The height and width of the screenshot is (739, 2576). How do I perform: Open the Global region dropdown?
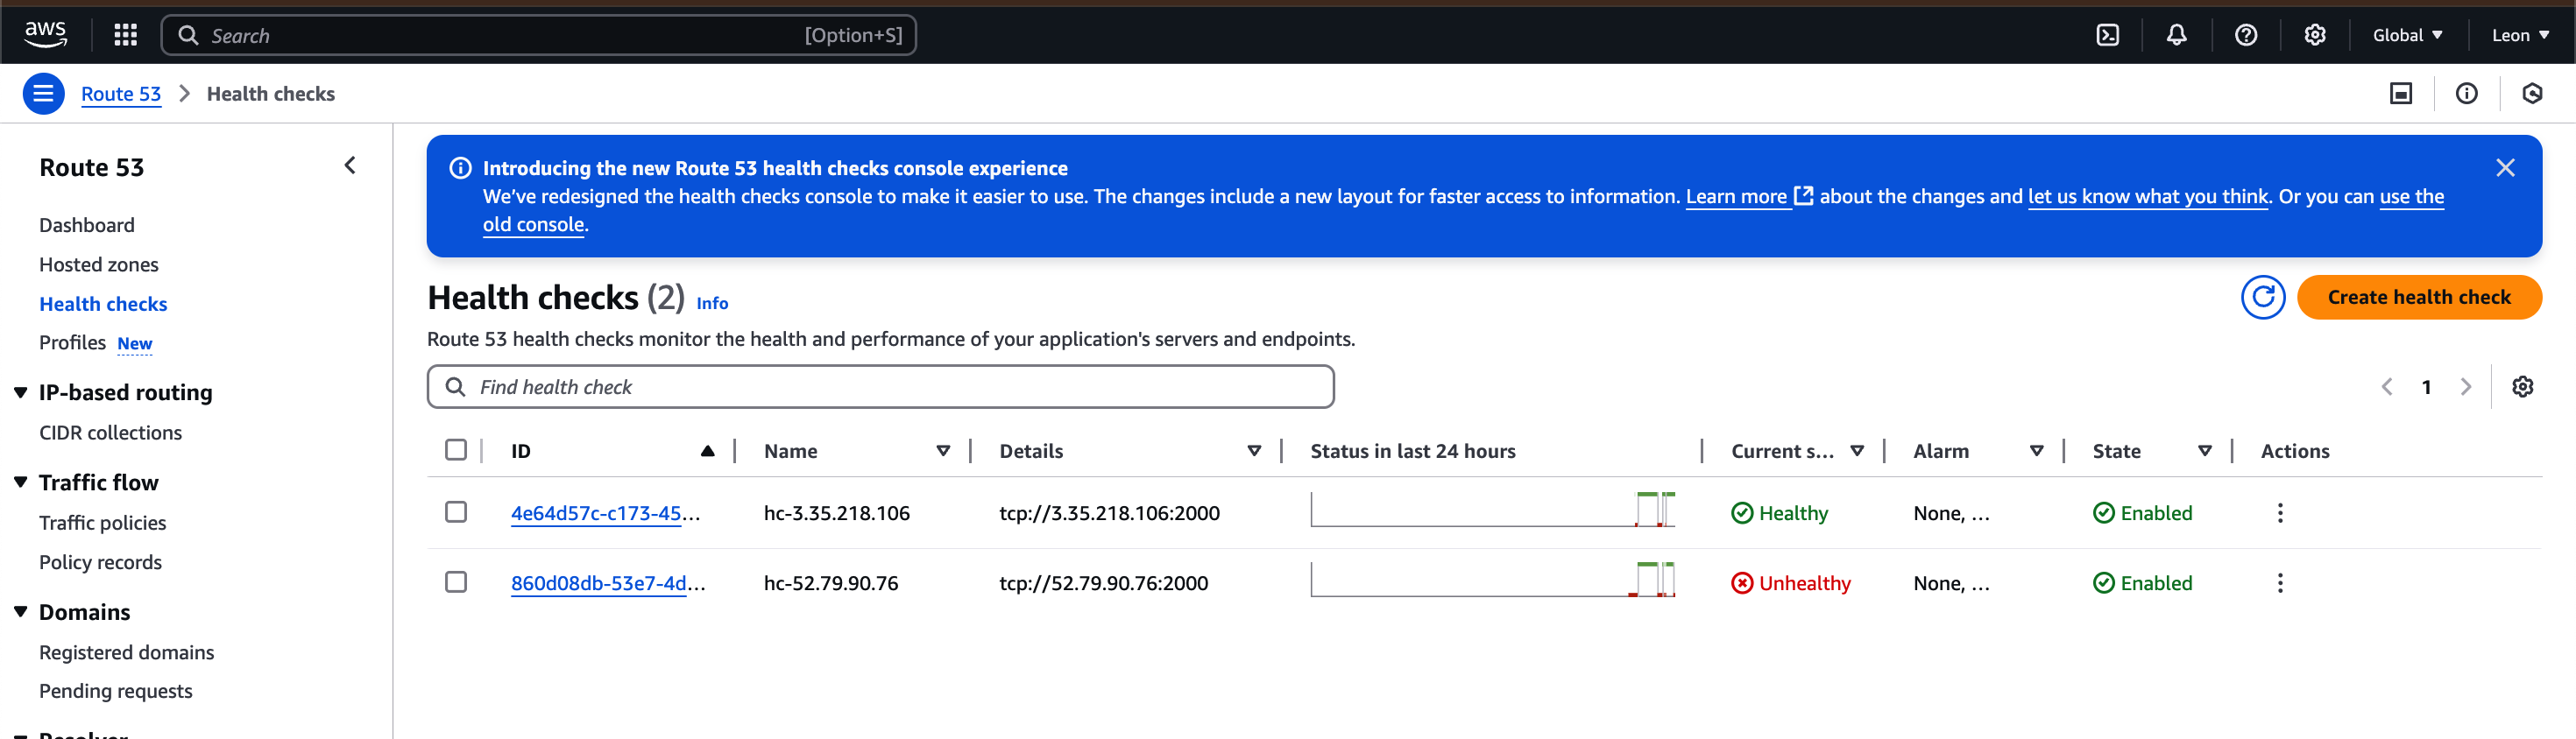point(2407,35)
